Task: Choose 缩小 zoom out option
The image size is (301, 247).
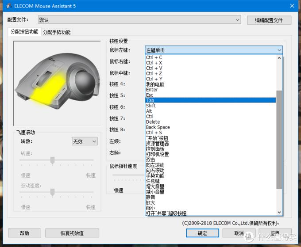Action: 211,208
